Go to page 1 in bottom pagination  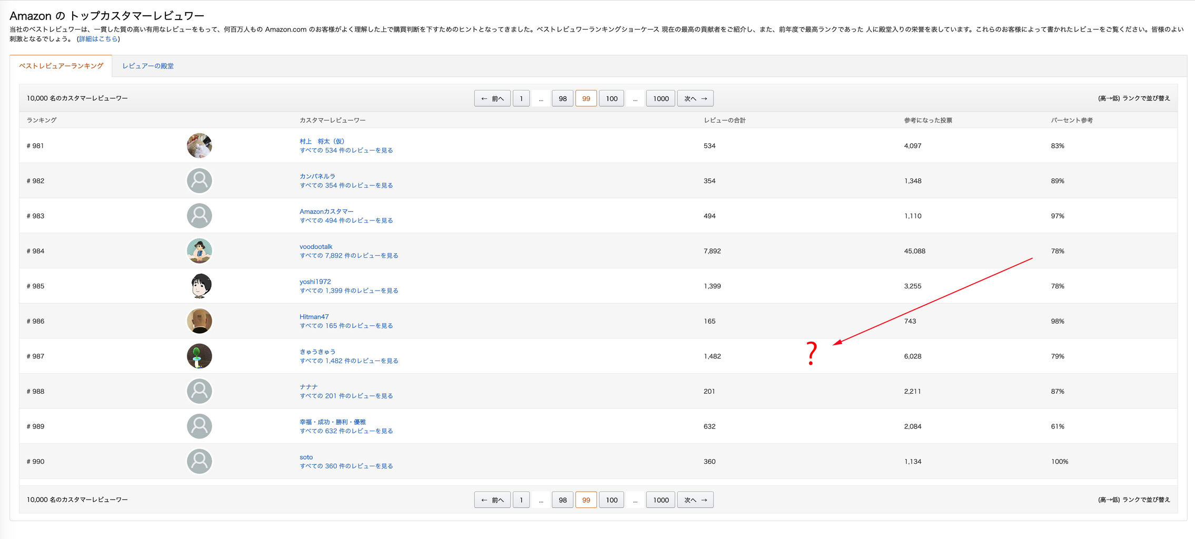(521, 500)
